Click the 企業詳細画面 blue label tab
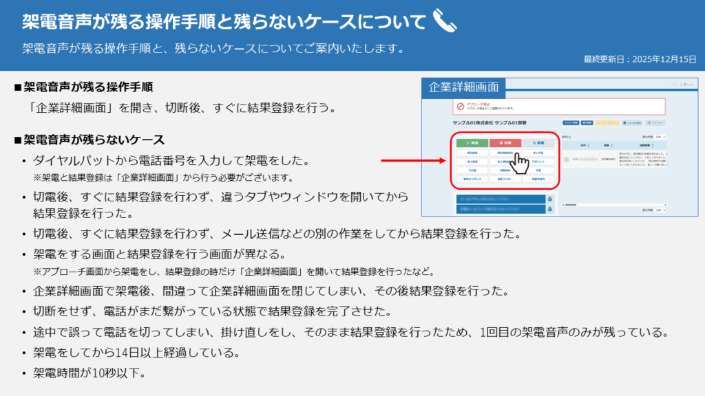This screenshot has width=705, height=396. (x=464, y=87)
